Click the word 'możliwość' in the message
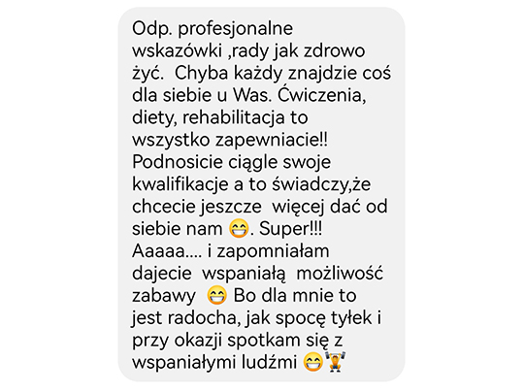The height and width of the screenshot is (392, 524). [340, 274]
